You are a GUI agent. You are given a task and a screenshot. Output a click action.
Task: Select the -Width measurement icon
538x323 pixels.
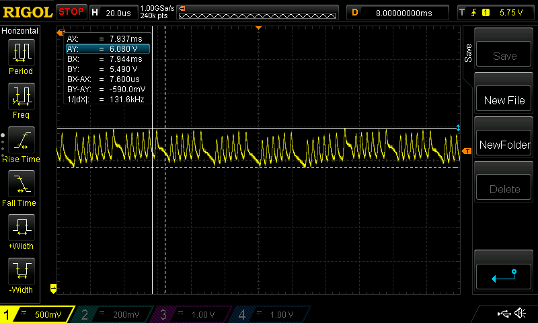click(22, 271)
